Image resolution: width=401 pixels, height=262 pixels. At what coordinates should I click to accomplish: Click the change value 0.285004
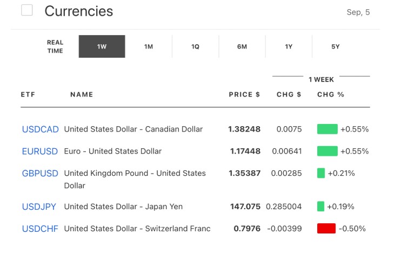point(284,206)
